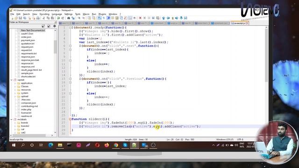Click the red Record Macro icon
299x168 pixels.
(140, 18)
